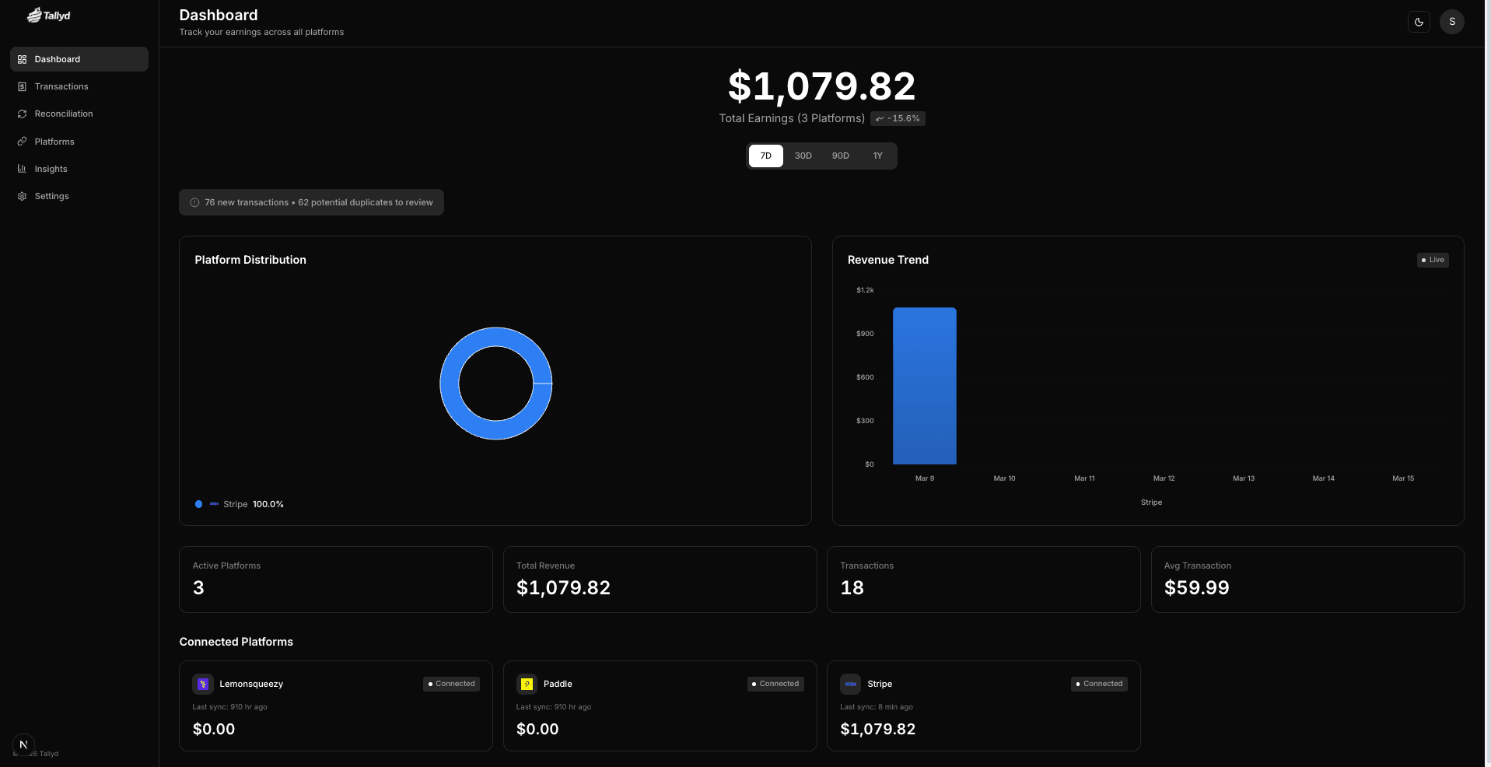
Task: Open Settings via the gear icon
Action: click(22, 196)
